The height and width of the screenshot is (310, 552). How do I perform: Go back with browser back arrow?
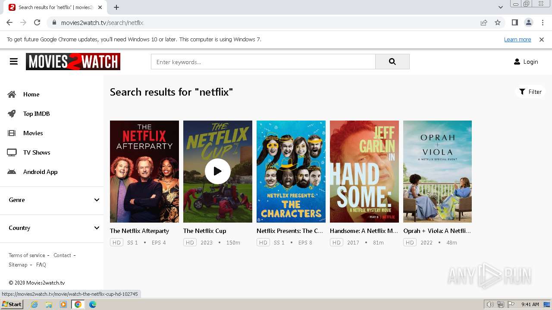point(9,22)
